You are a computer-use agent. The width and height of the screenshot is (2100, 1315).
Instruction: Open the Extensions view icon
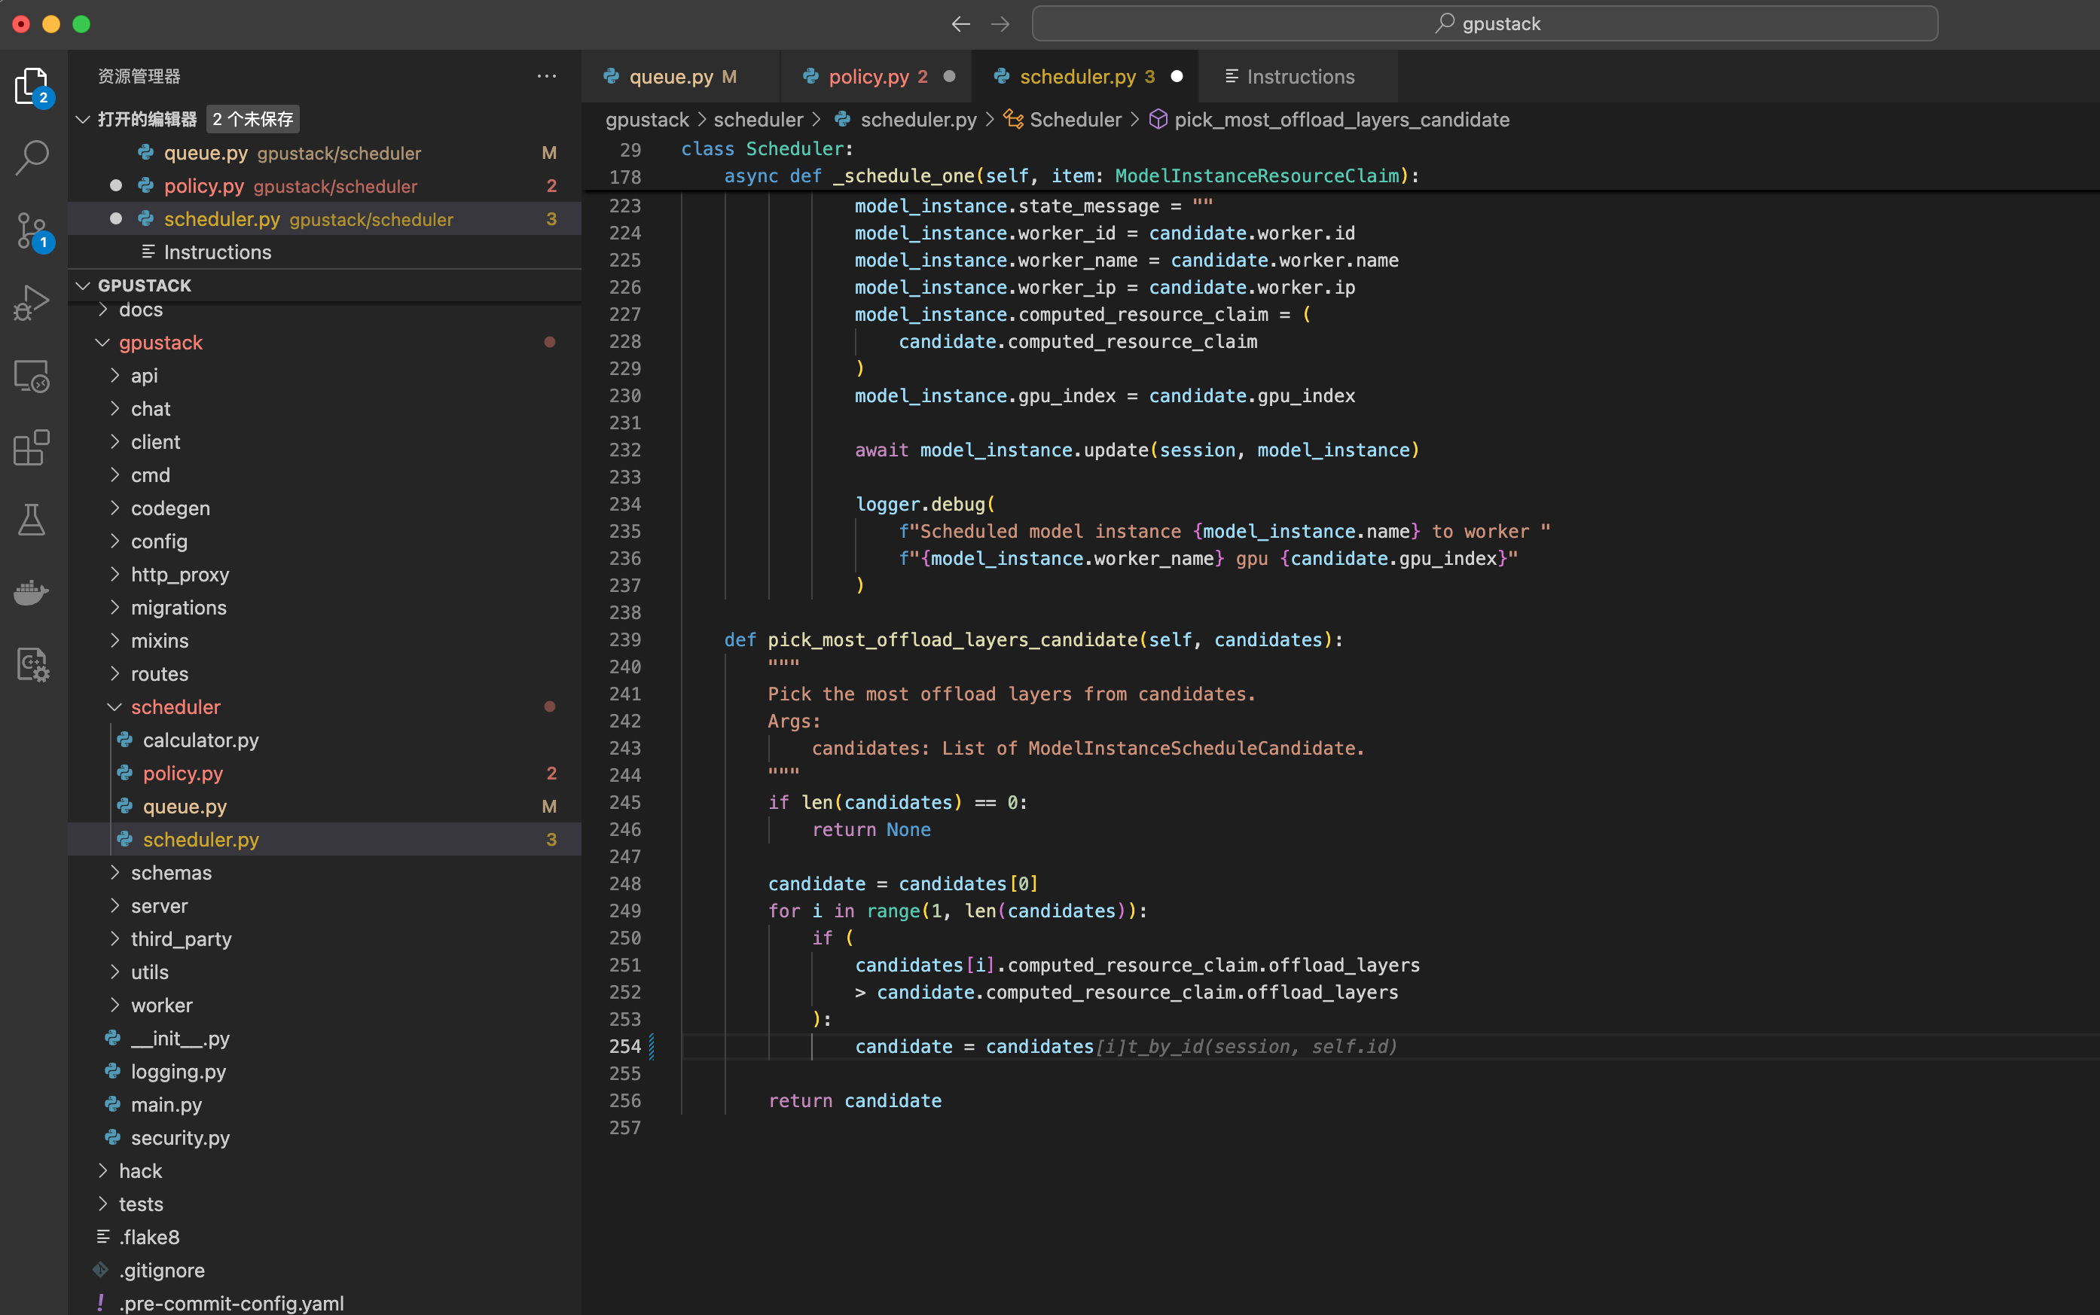click(x=32, y=448)
